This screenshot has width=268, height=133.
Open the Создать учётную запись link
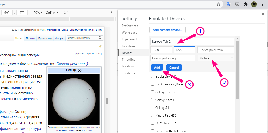pos(82,30)
